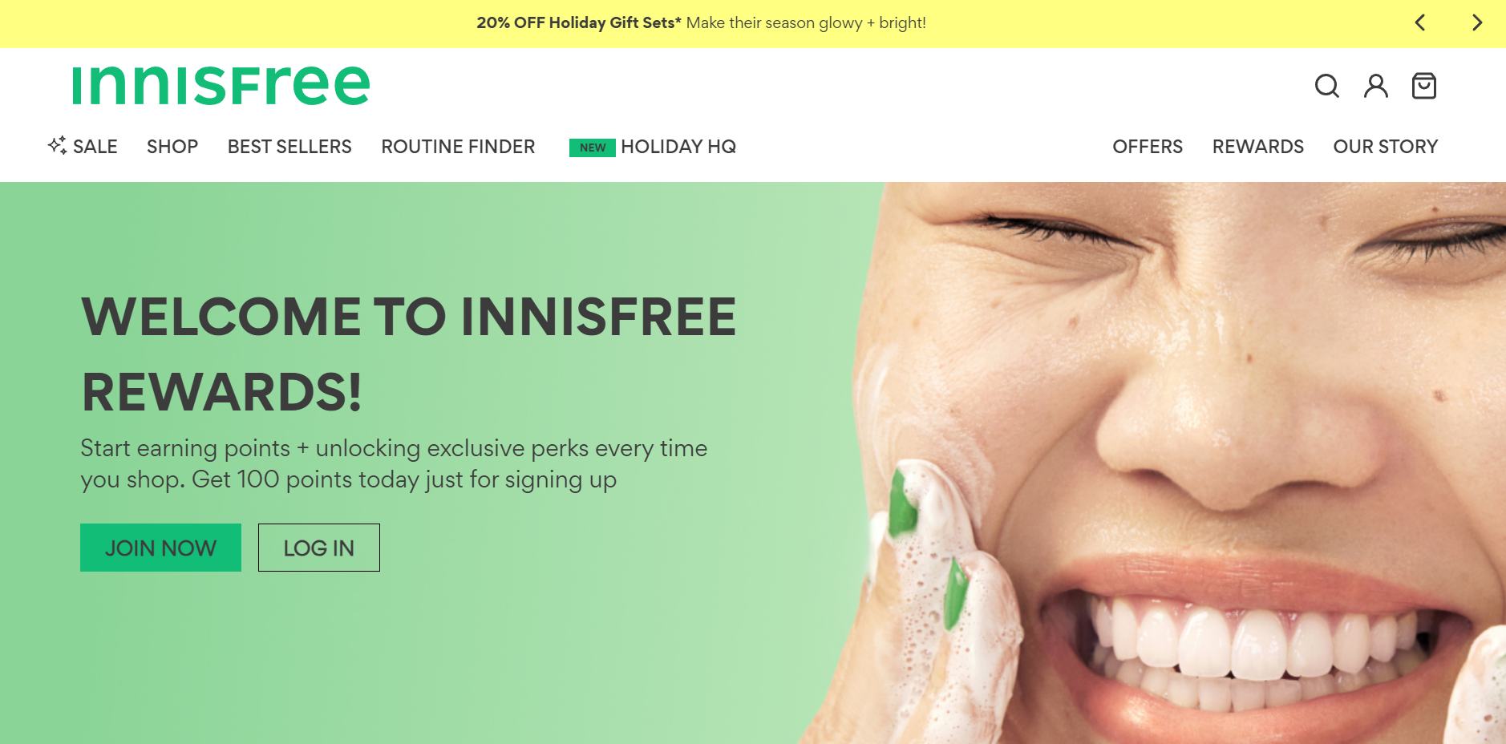This screenshot has width=1506, height=744.
Task: Show the next announcement with right chevron
Action: click(1476, 22)
